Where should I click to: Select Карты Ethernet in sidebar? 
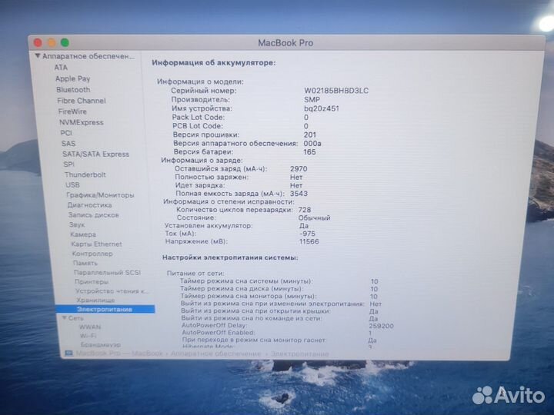[x=96, y=244]
